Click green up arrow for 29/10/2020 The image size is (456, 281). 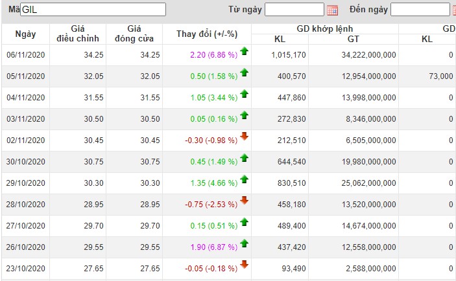pyautogui.click(x=244, y=179)
